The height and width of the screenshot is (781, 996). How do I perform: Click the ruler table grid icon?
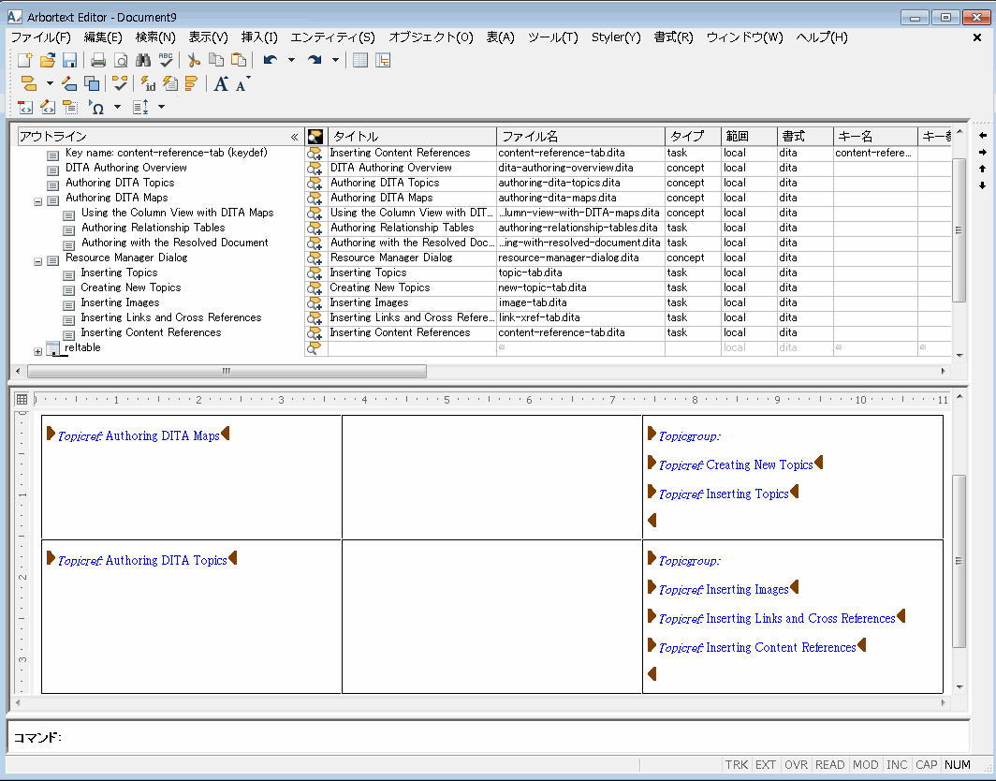coord(22,399)
